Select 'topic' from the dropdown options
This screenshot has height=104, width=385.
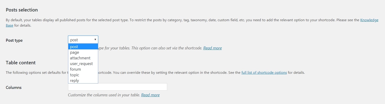[x=83, y=75]
